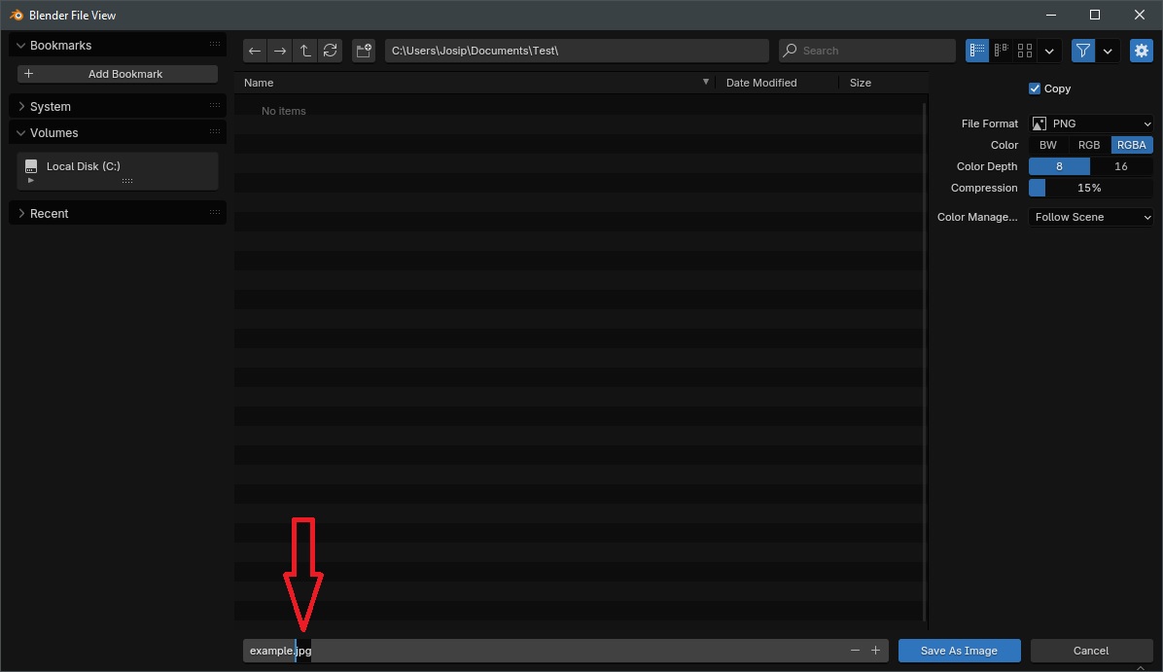This screenshot has height=672, width=1163.
Task: Expand the Recent panel
Action: click(20, 213)
